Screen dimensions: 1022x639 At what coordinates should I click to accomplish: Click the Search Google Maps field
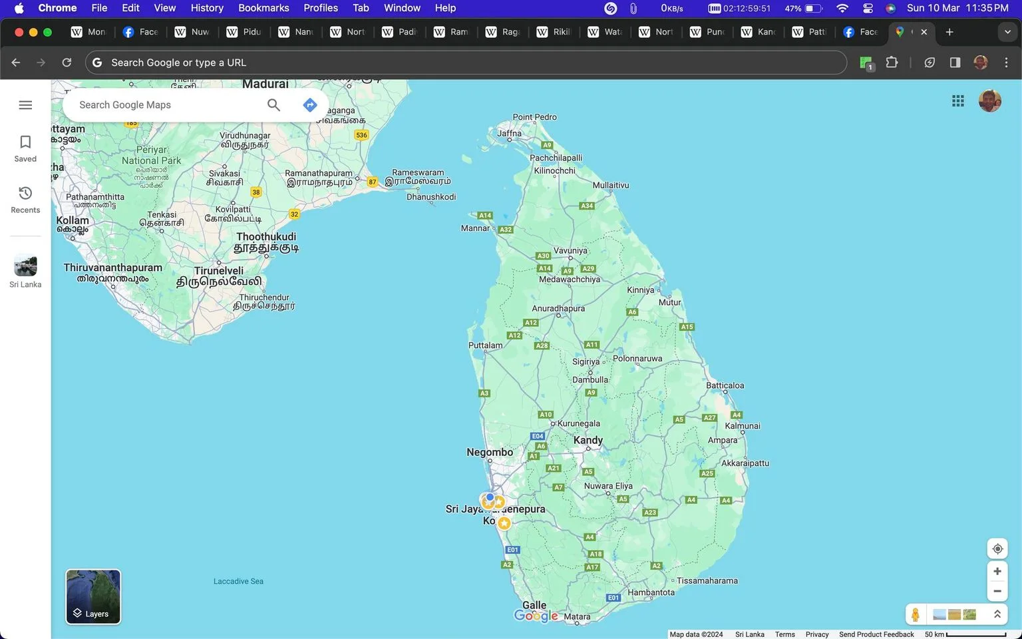(166, 105)
